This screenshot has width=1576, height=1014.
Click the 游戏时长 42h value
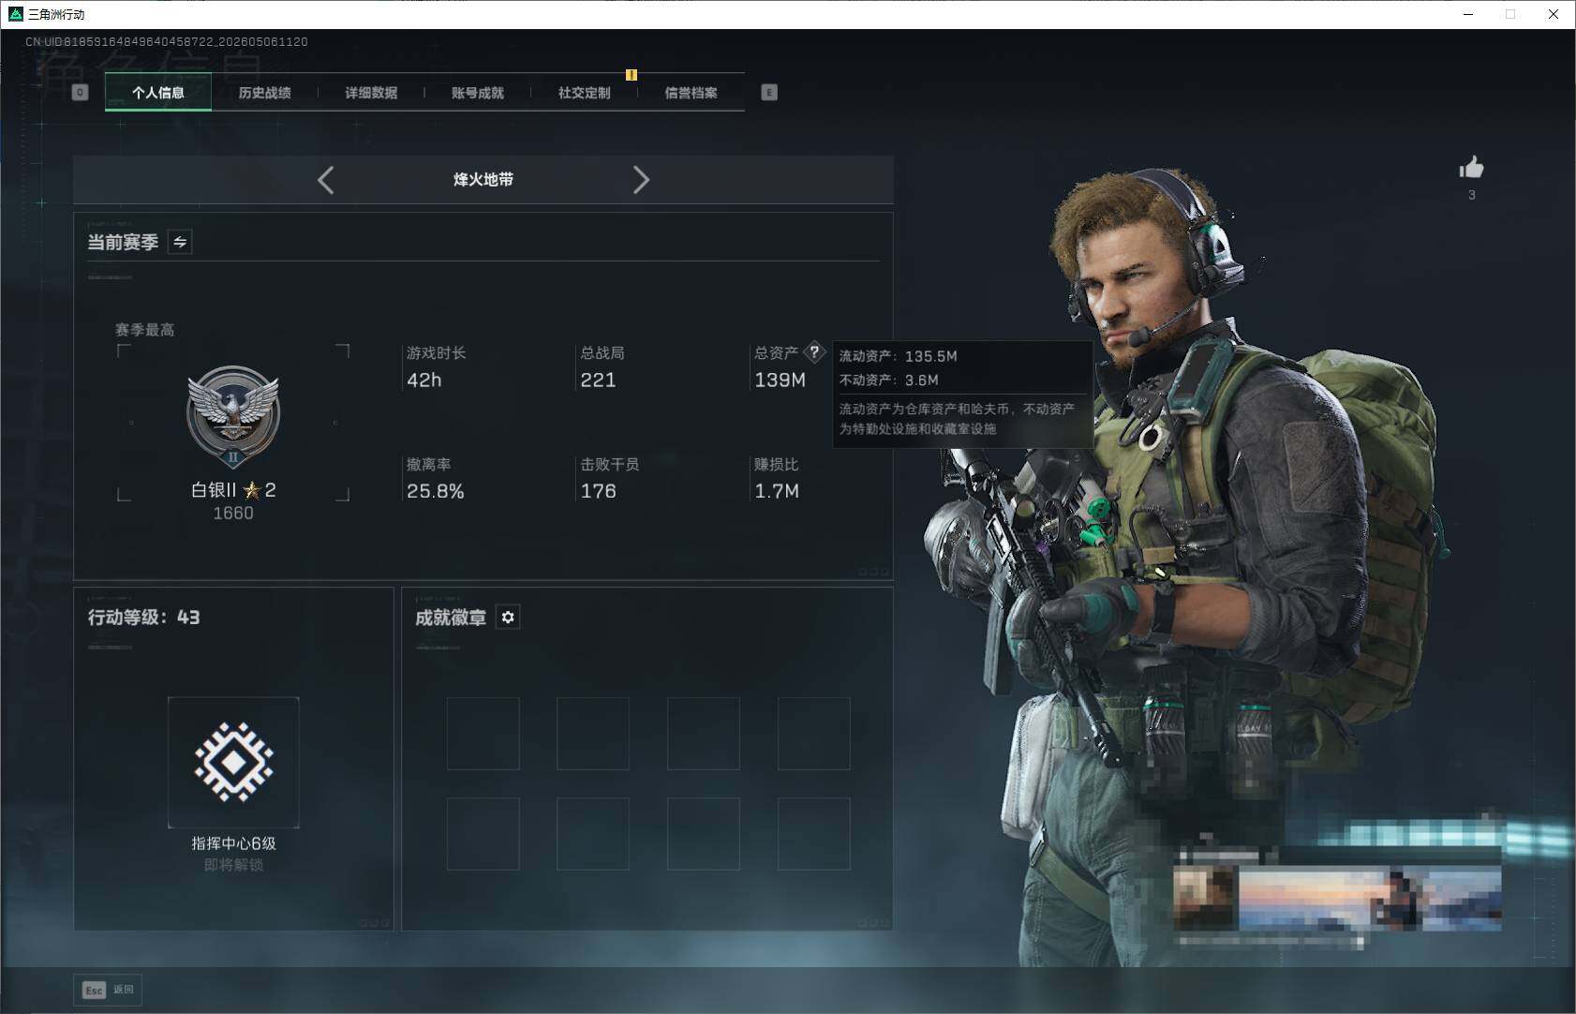tap(424, 380)
